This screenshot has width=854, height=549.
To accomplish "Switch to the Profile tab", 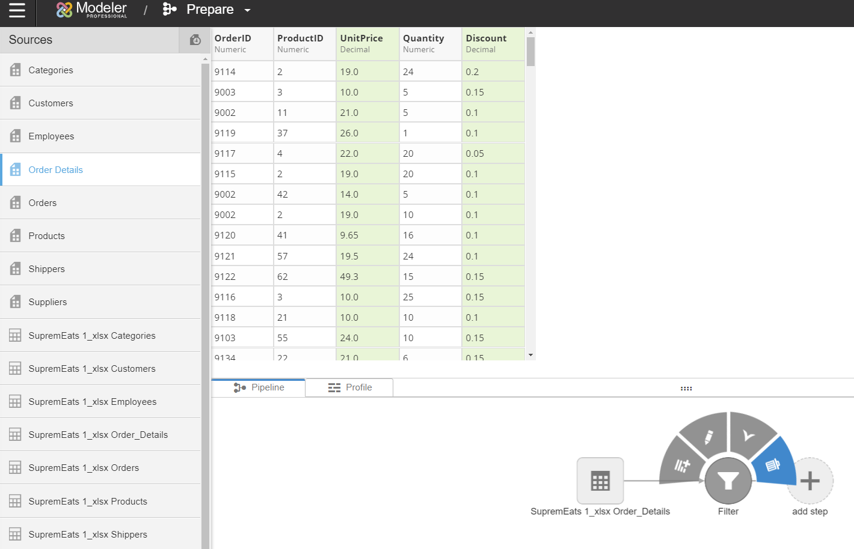I will 349,387.
